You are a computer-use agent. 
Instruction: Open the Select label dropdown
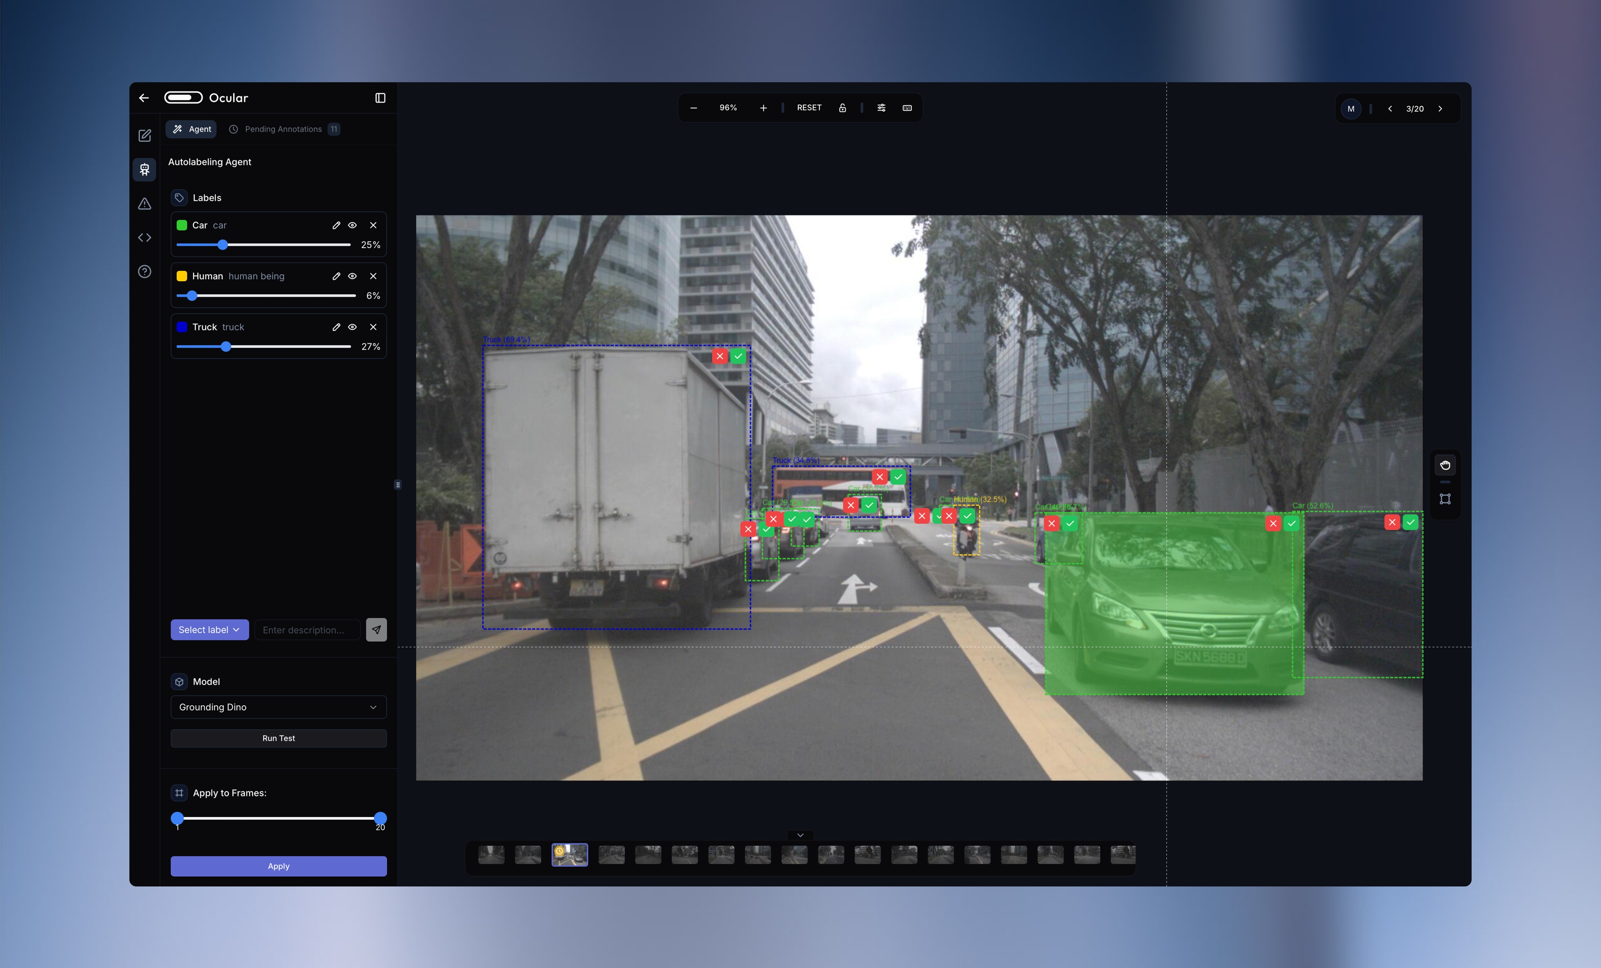[x=209, y=630]
